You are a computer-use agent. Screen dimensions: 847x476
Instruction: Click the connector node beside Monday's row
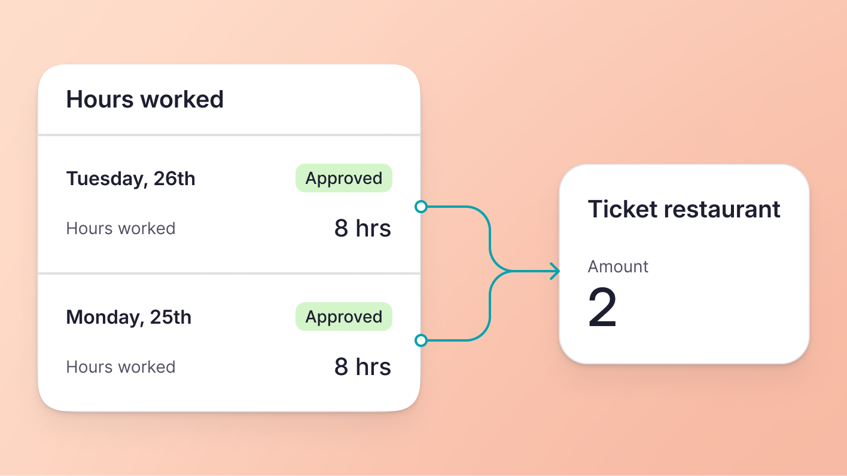pyautogui.click(x=421, y=340)
